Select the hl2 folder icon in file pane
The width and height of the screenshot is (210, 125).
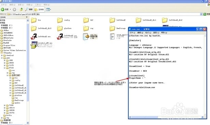tap(86, 20)
